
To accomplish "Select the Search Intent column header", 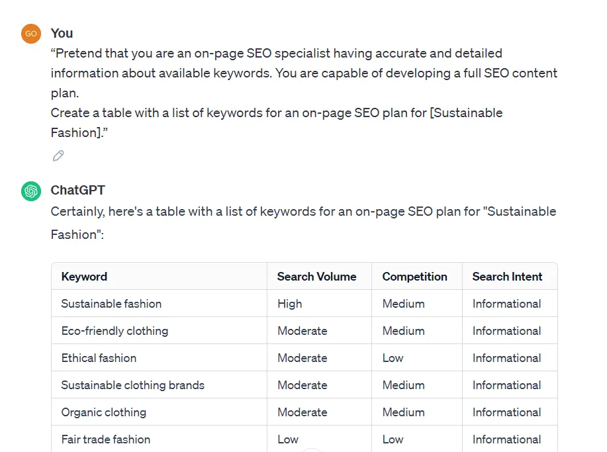I will coord(507,277).
